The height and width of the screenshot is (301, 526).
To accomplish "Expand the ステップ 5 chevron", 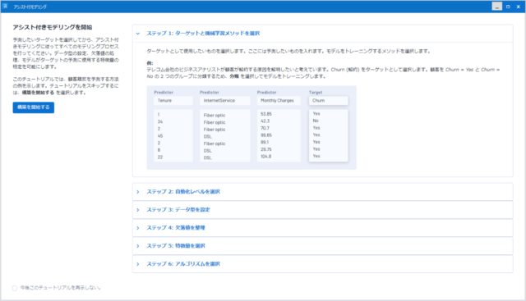I will (x=138, y=246).
